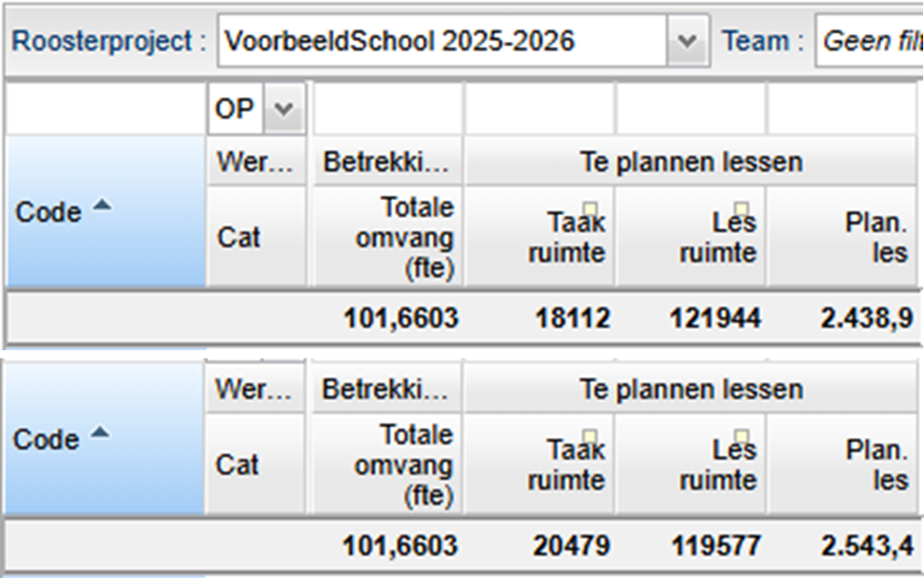
Task: Expand the OP filter dropdown
Action: click(x=283, y=110)
